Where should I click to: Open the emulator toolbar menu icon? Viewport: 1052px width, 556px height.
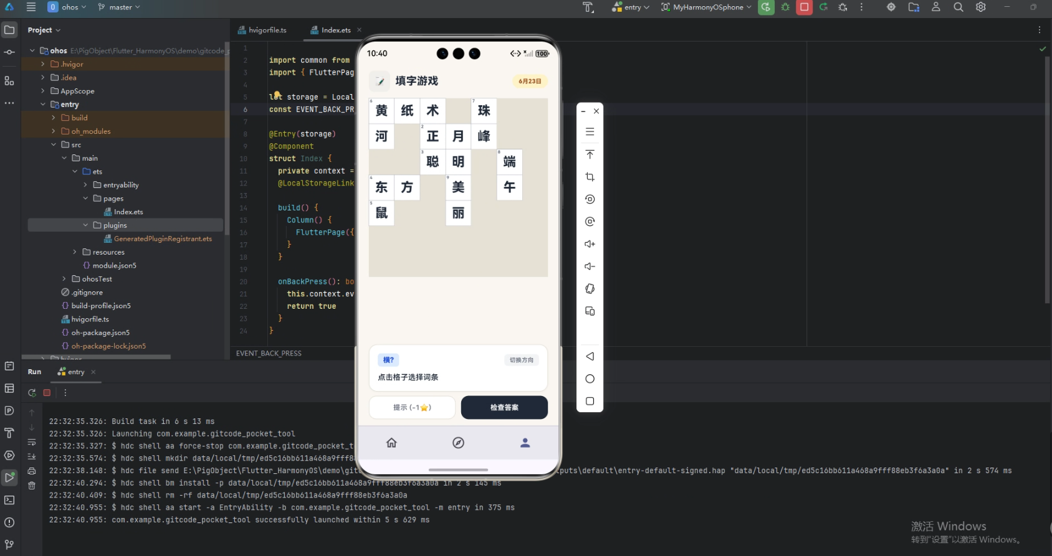[x=590, y=132]
